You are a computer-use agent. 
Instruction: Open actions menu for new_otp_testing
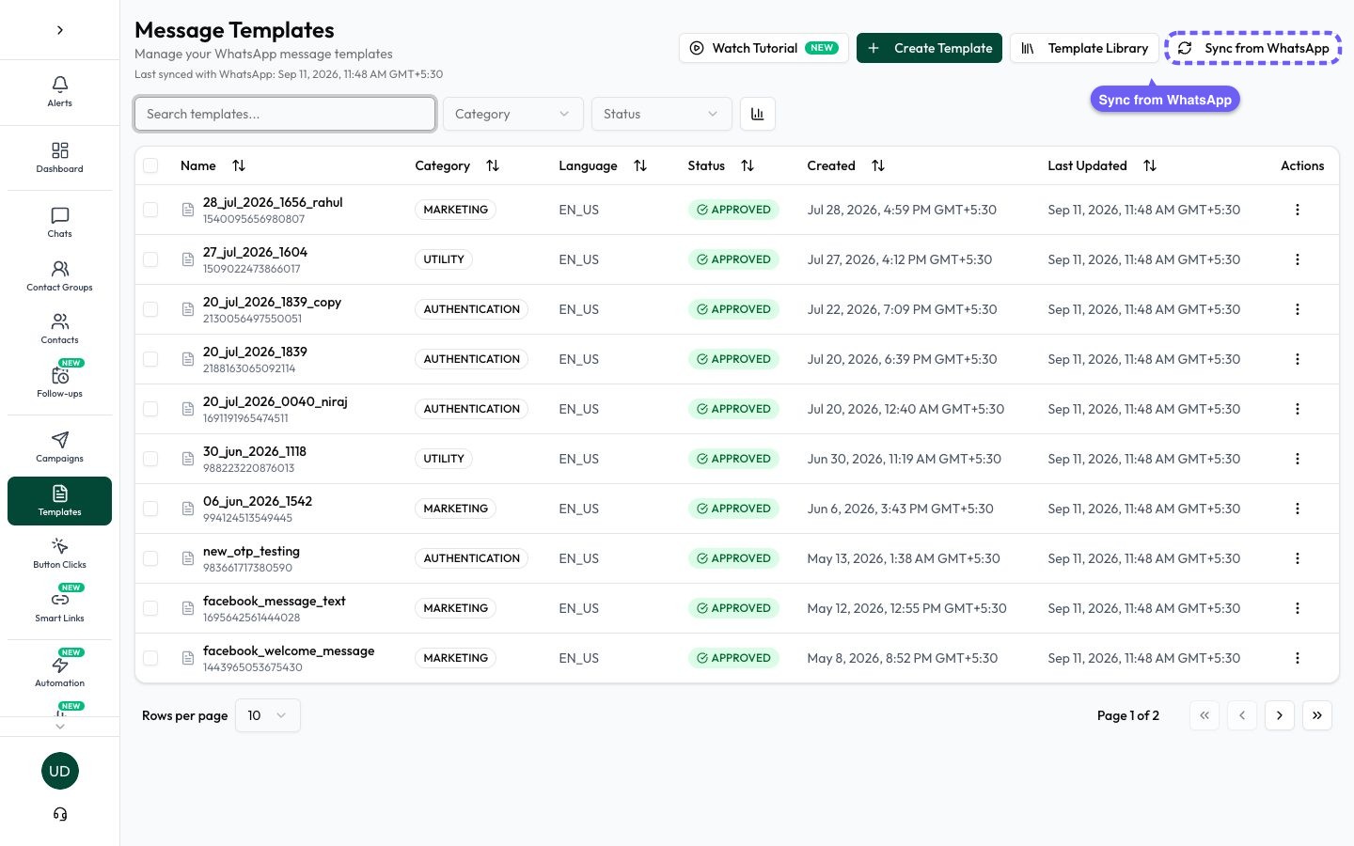point(1298,558)
